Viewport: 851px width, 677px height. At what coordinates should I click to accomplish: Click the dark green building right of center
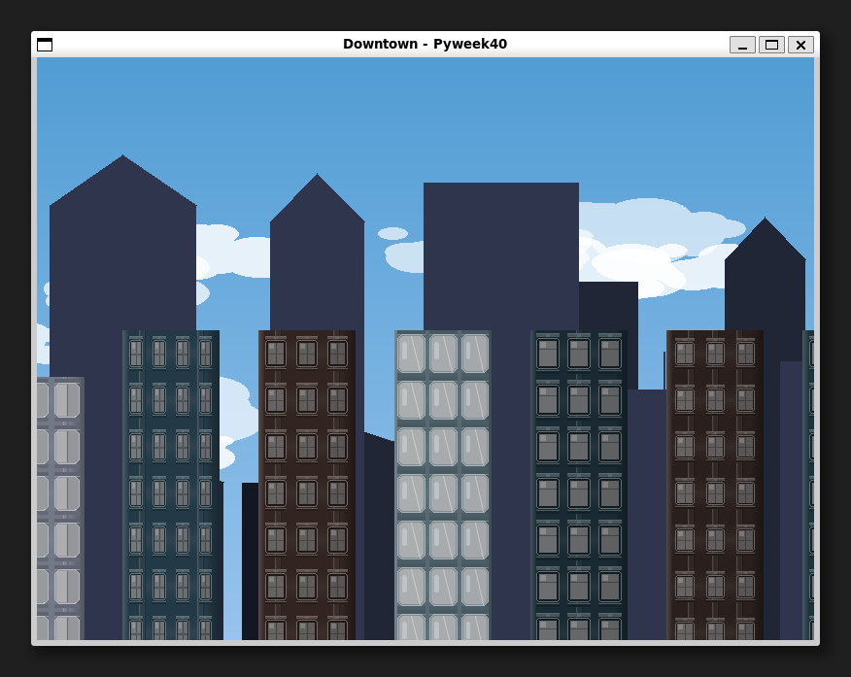coord(579,486)
